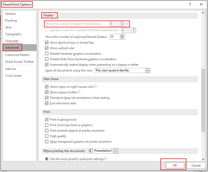Open the Proofing category

point(11,20)
